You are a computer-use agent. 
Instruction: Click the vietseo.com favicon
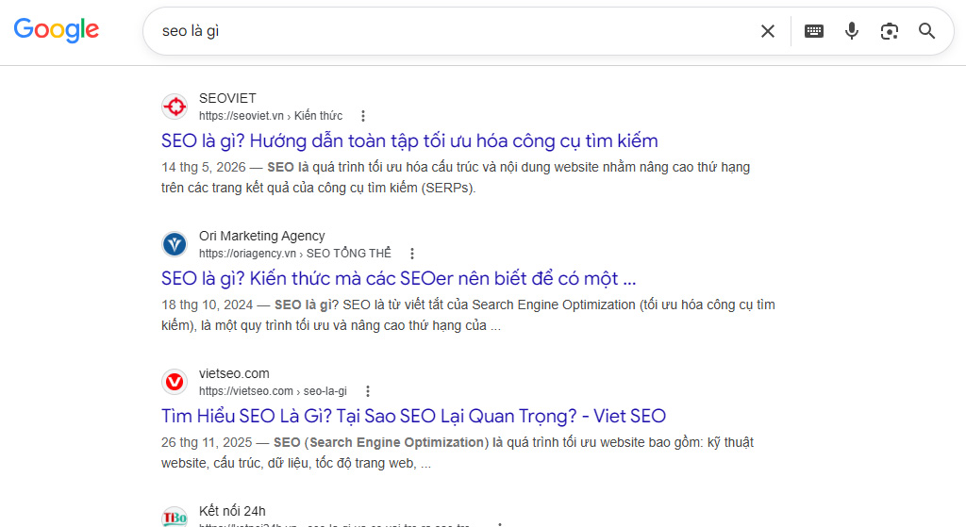(175, 382)
